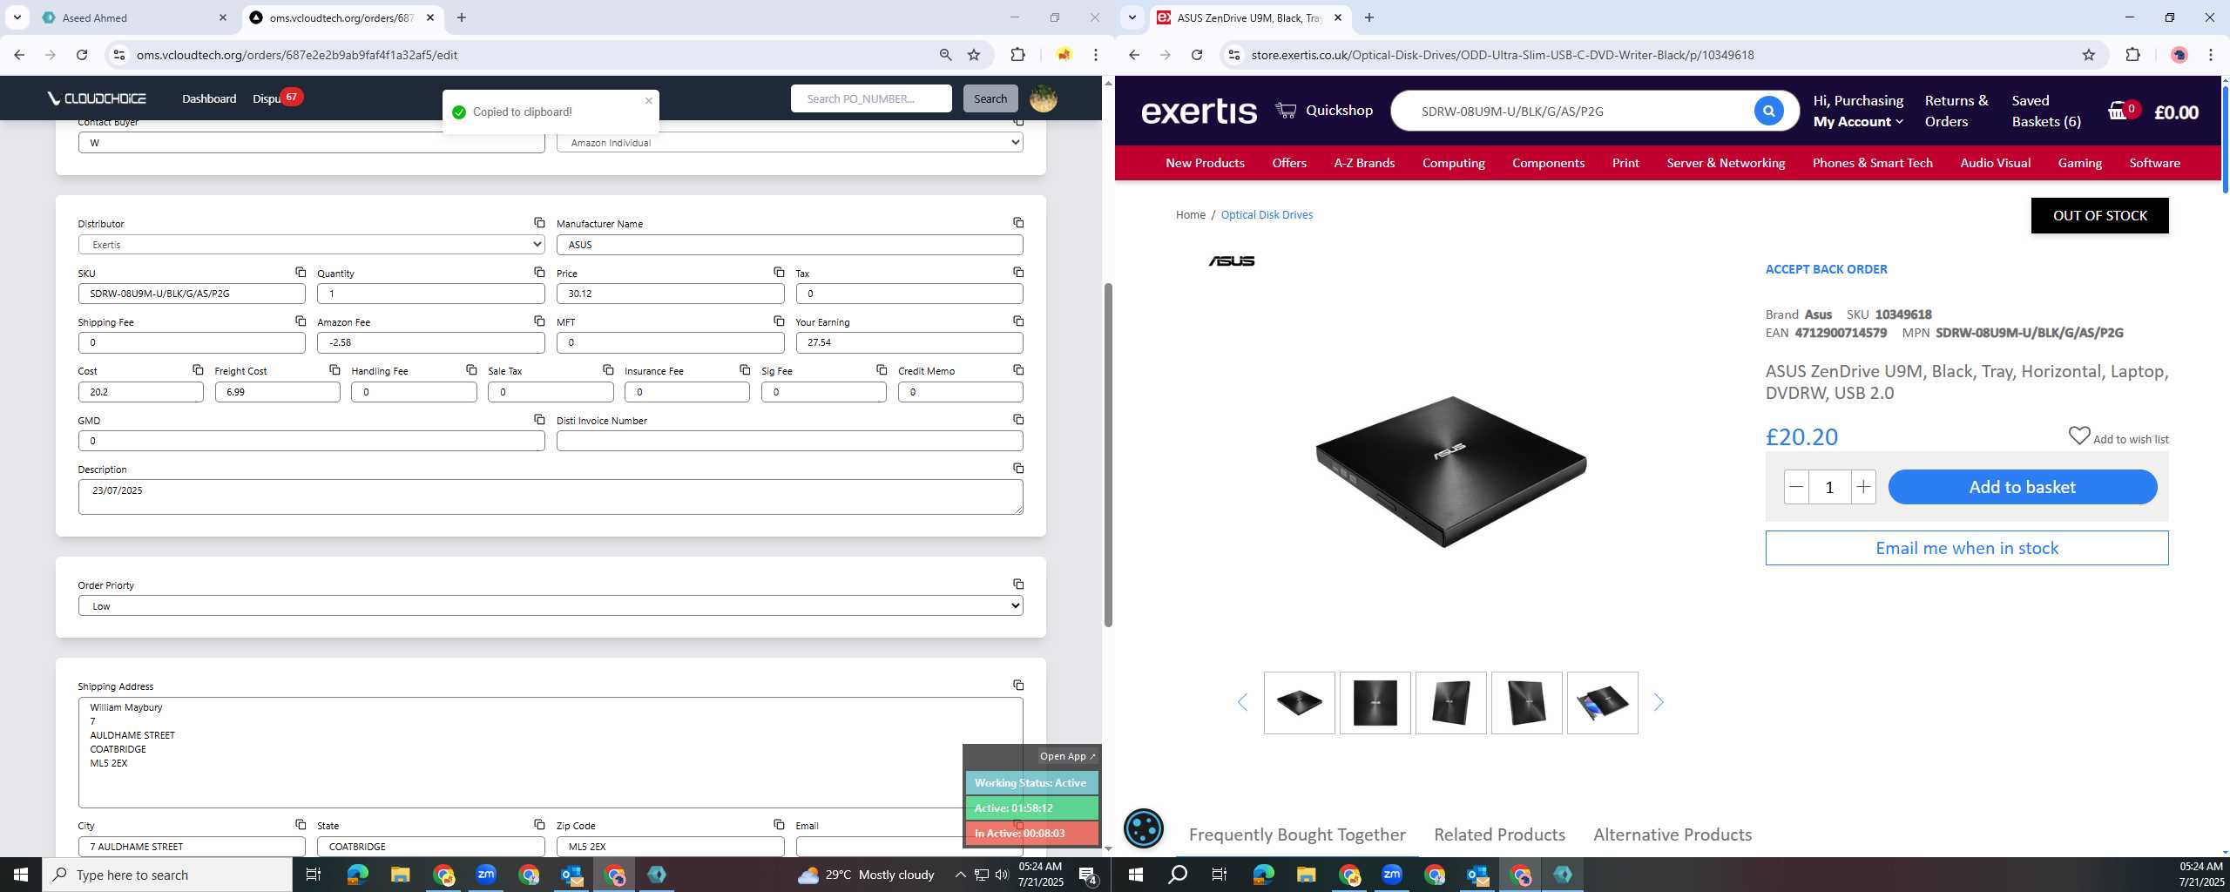Copy the Amazon Fee value

[x=539, y=321]
